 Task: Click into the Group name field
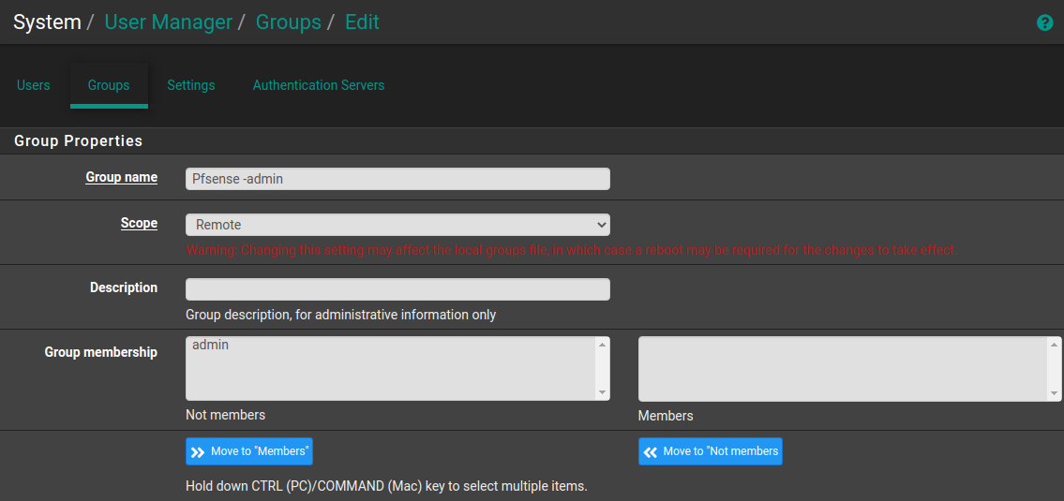tap(397, 179)
